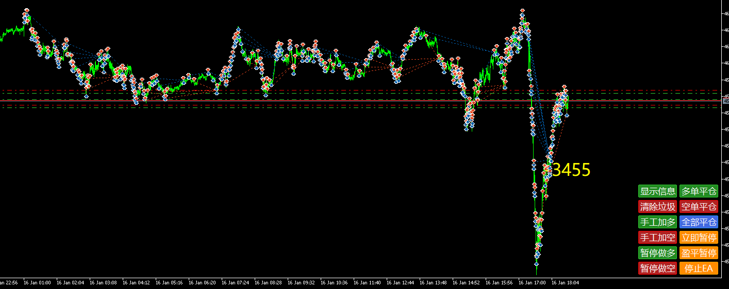Click the 16 Jan 09:32 time label
729x289 pixels.
[302, 282]
